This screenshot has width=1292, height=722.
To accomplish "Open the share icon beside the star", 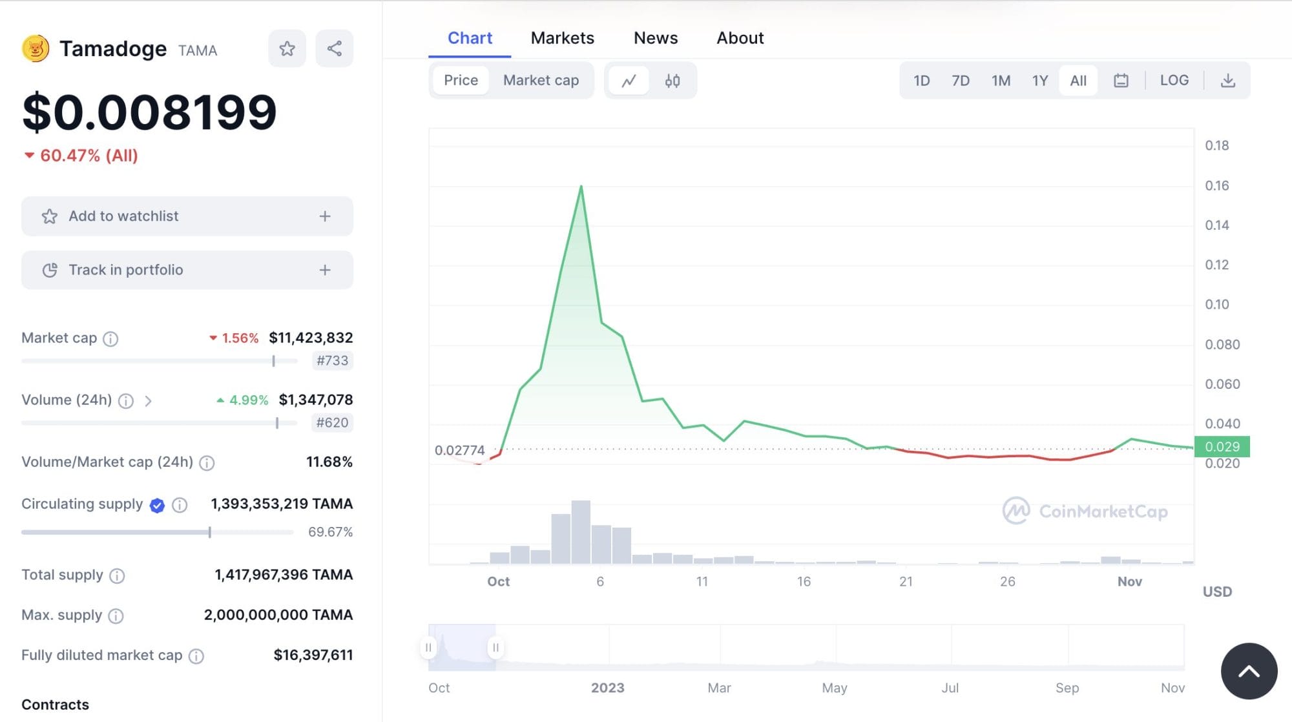I will coord(335,48).
